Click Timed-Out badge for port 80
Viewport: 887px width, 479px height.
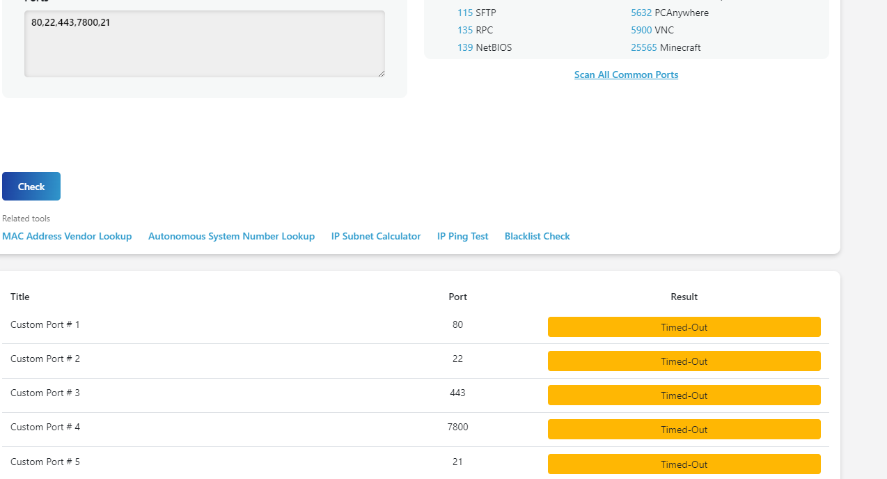coord(684,327)
